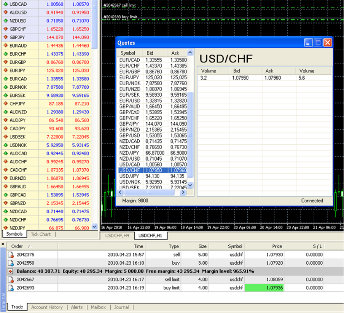The height and width of the screenshot is (313, 344).
Task: Click the USDCAD up-arrow icon in Market Watch
Action: point(6,4)
